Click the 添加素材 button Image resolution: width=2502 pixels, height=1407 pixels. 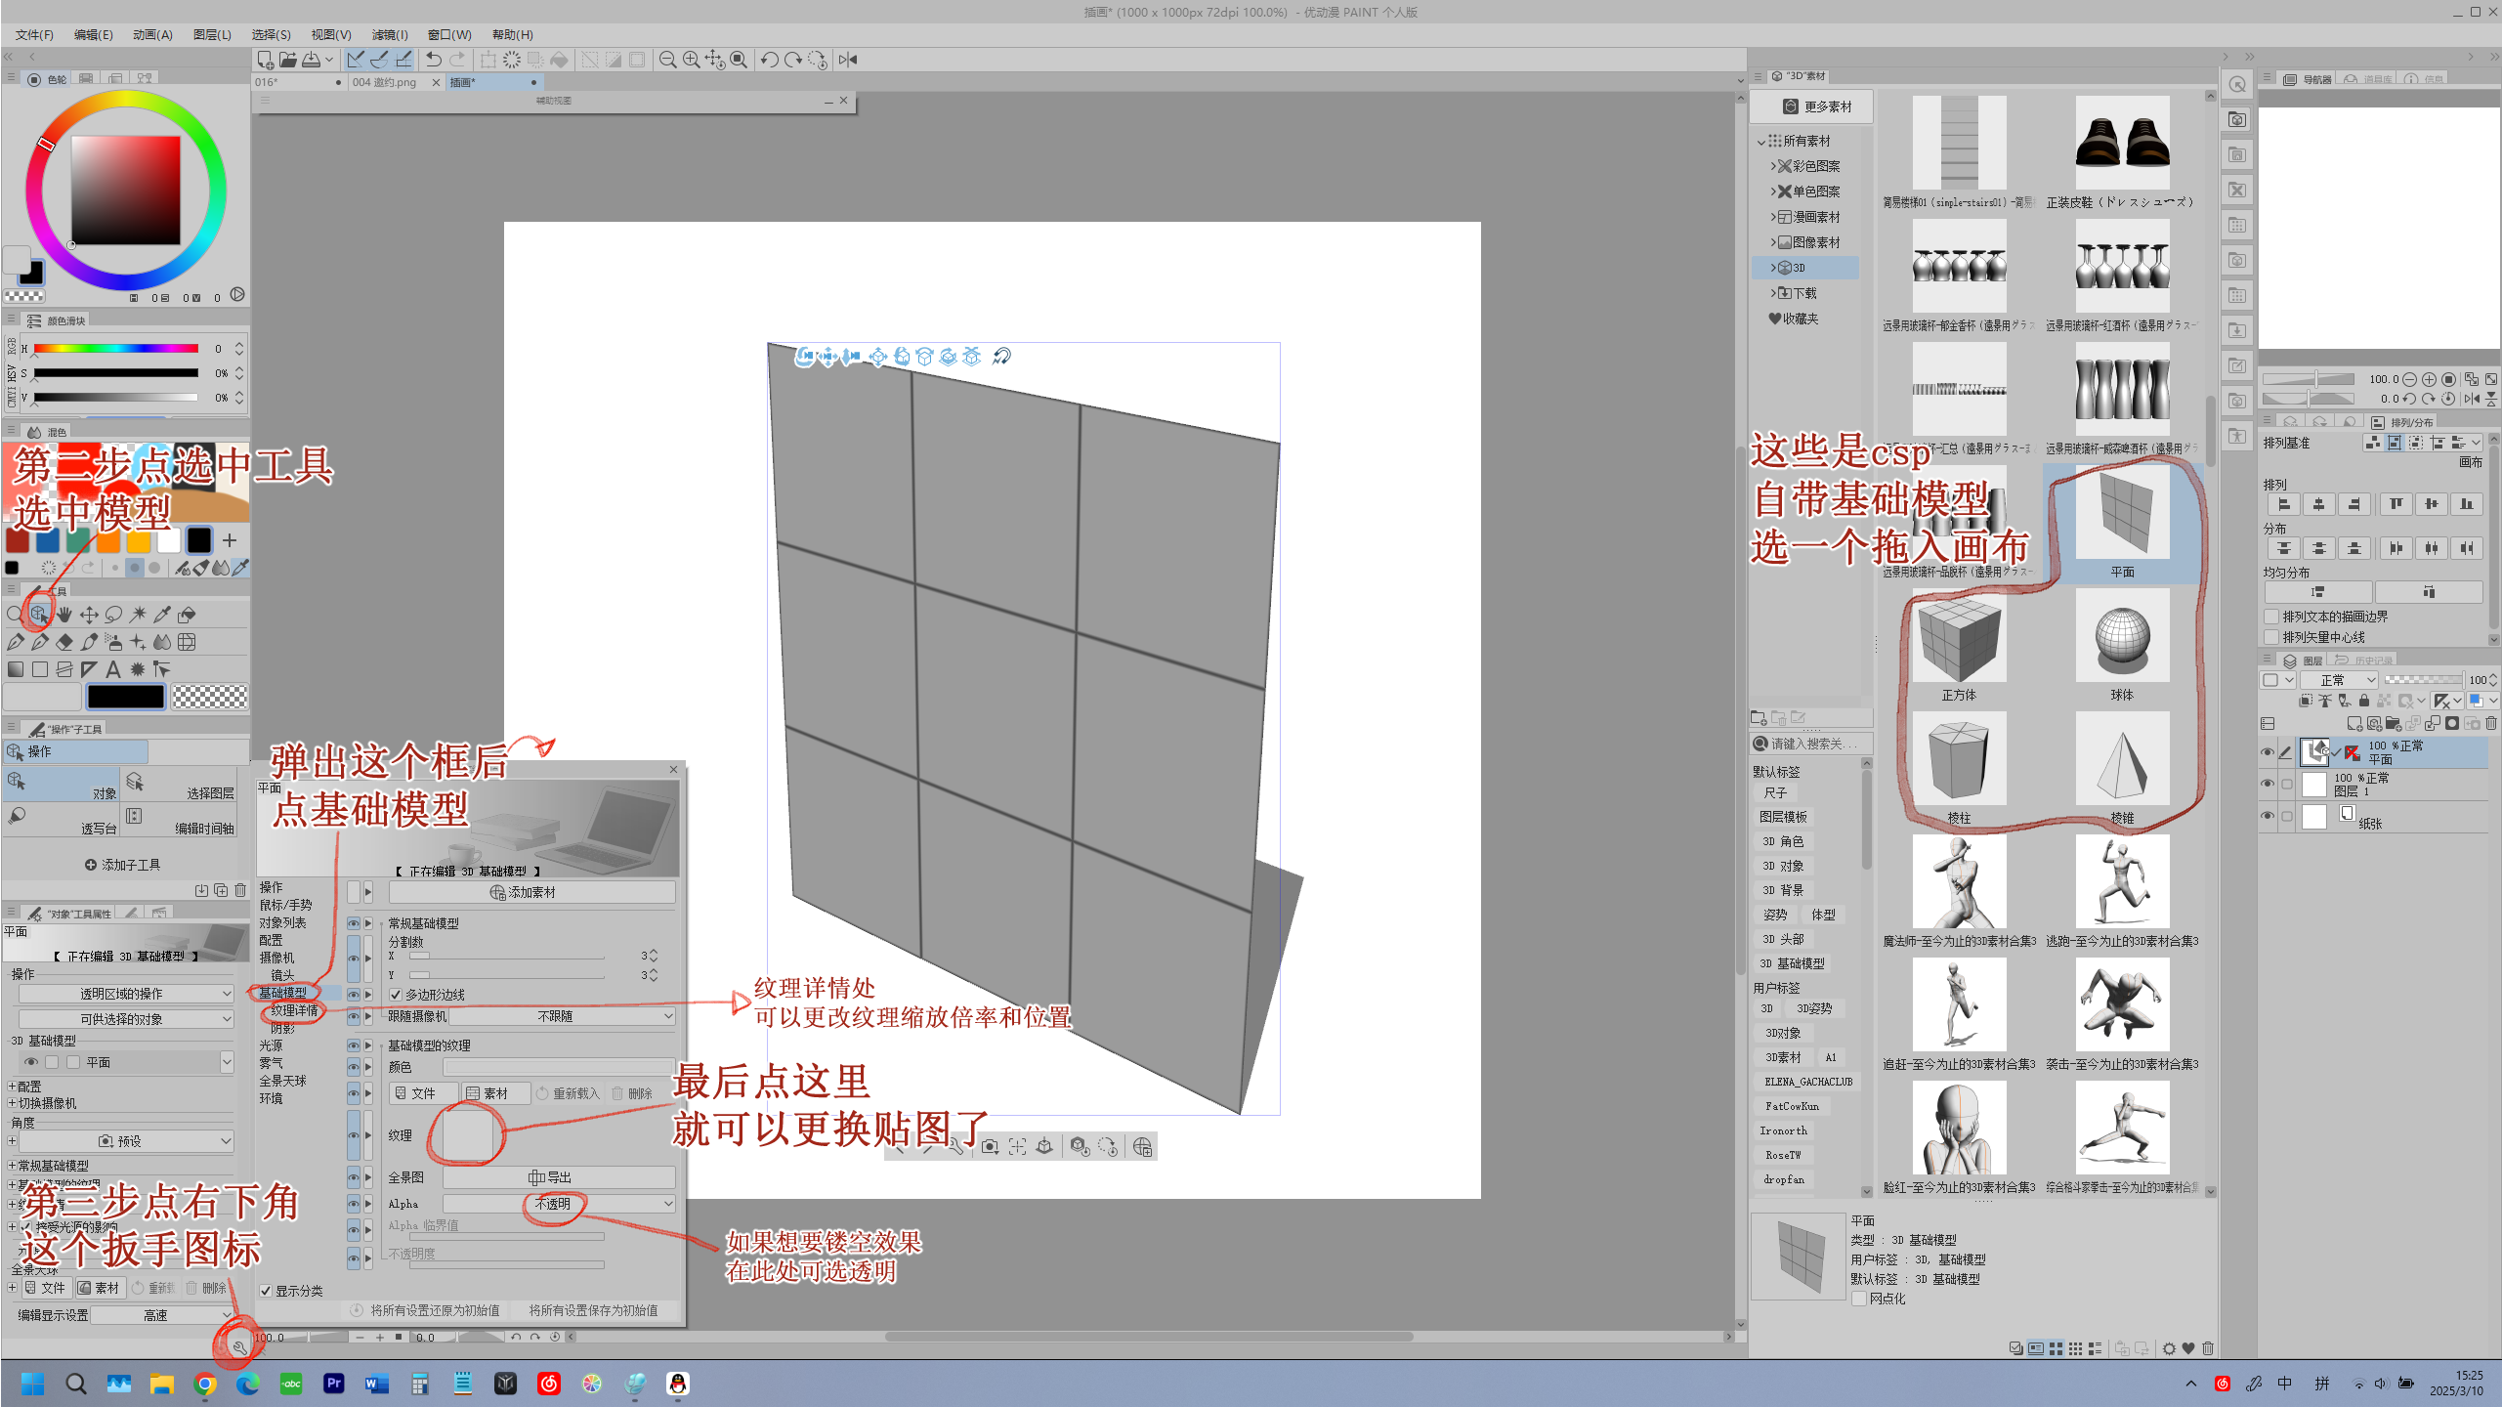(x=531, y=892)
